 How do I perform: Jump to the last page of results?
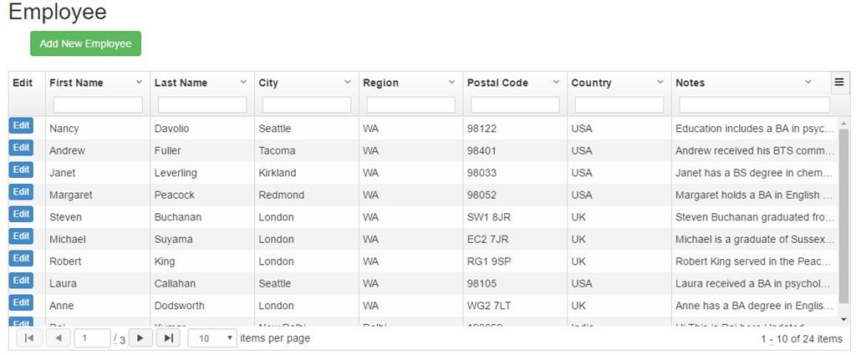click(x=168, y=338)
